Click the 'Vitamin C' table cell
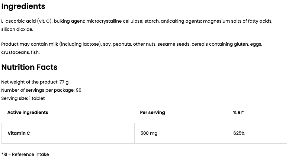289x160 pixels. [19, 133]
